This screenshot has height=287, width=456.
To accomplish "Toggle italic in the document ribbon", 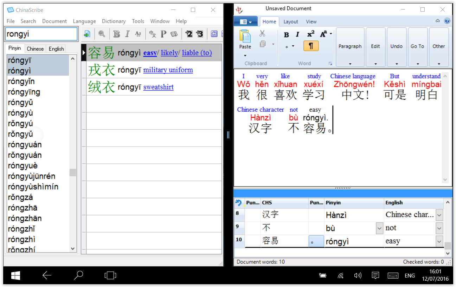I will point(297,34).
